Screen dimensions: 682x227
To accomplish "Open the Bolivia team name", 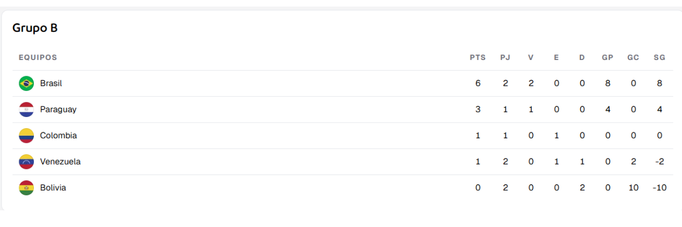I will (53, 188).
